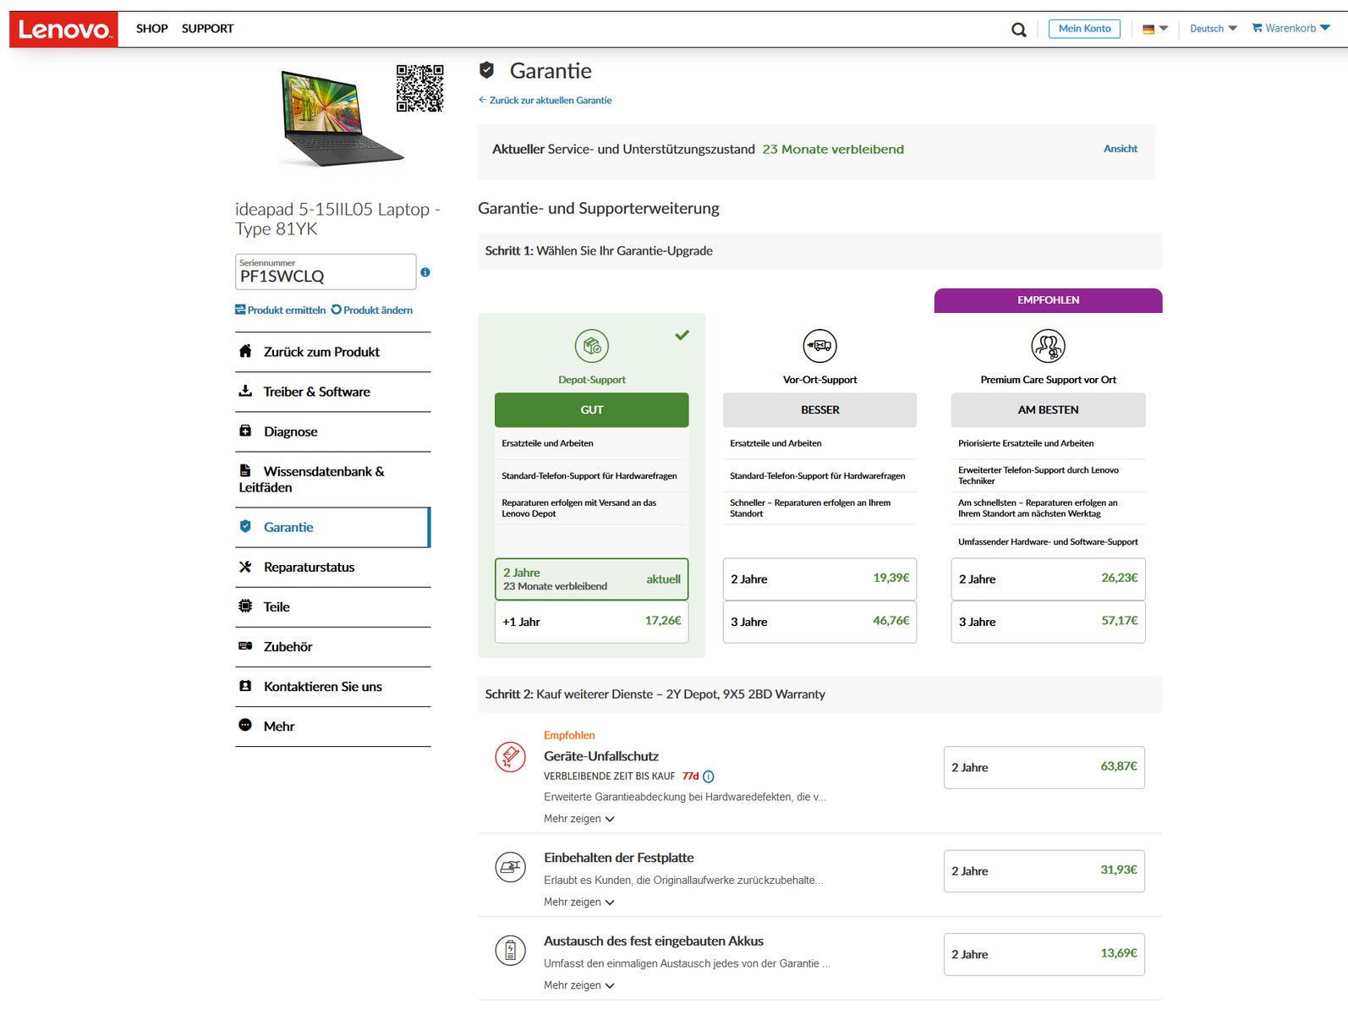Select Vor-Ort-Support 3 Jahre for 46,76€

(819, 622)
